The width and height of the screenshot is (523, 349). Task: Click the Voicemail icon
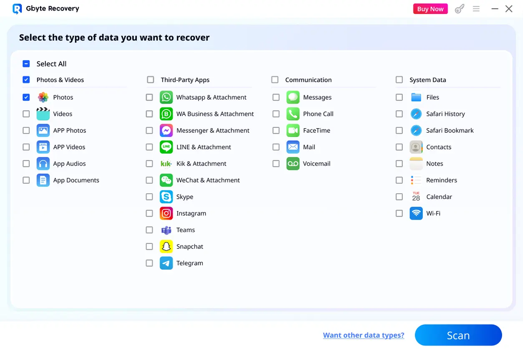pyautogui.click(x=293, y=164)
